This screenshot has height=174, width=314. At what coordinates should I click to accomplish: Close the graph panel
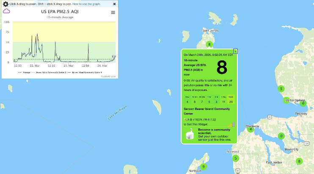(x=114, y=4)
